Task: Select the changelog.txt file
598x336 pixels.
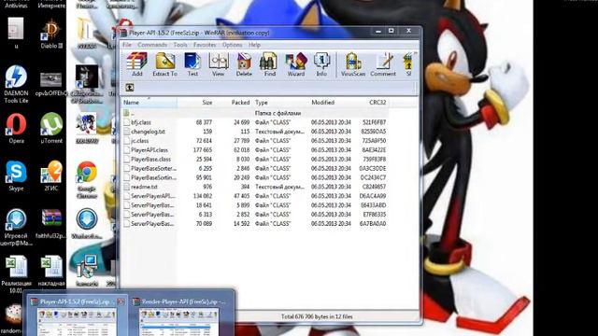Action: pos(255,132)
